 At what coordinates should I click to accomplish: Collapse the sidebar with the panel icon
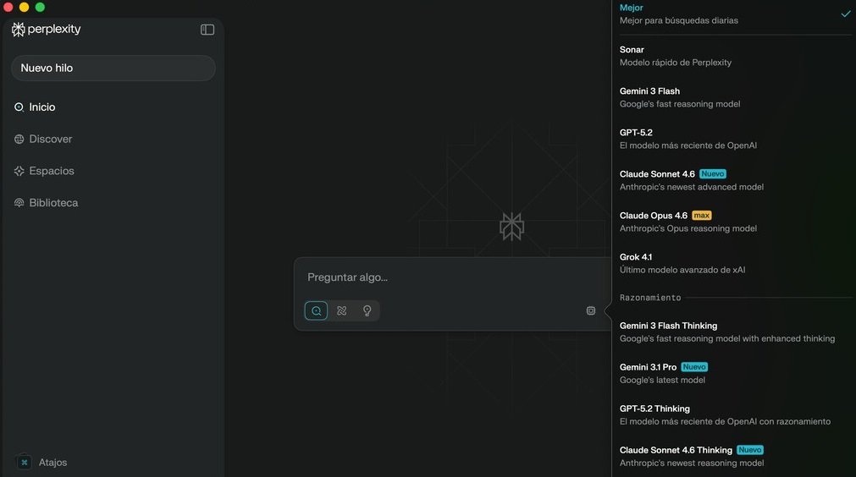tap(207, 30)
